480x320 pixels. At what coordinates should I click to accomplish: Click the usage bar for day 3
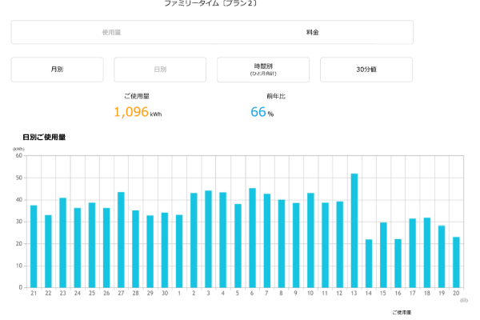208,239
